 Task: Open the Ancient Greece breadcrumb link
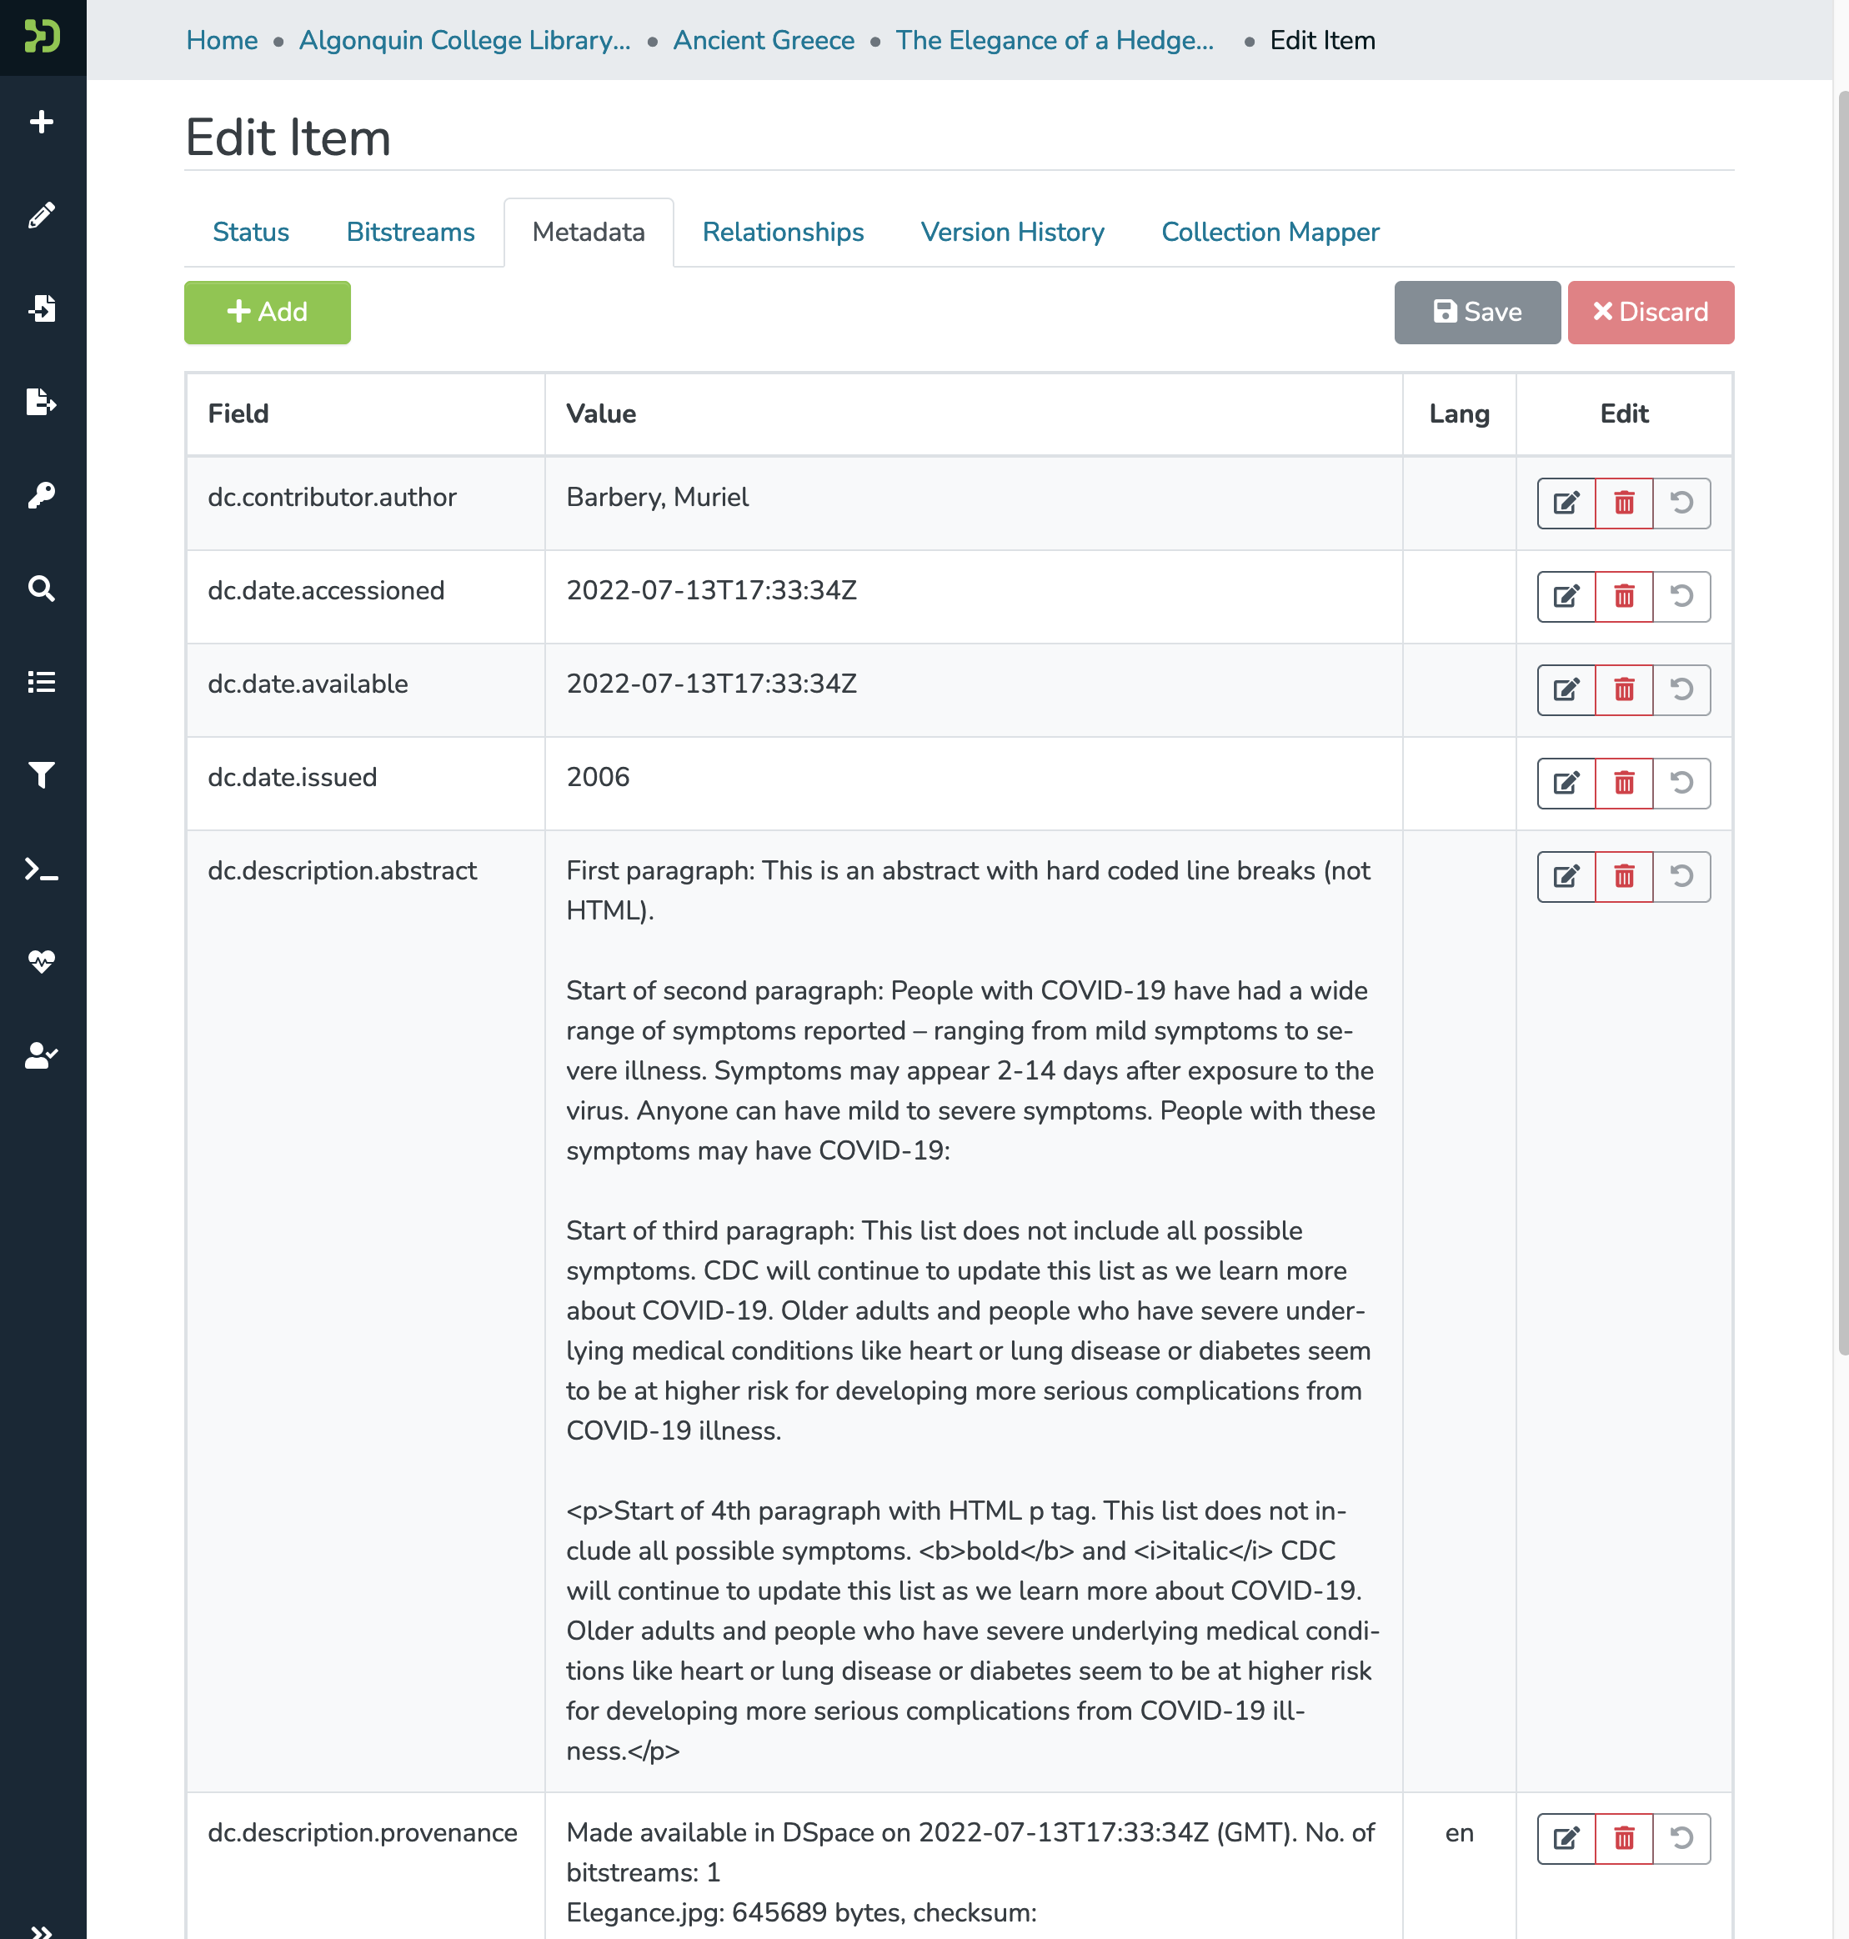pyautogui.click(x=763, y=40)
